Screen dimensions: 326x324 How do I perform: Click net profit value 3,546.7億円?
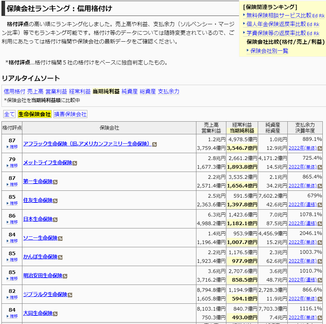[242, 148]
